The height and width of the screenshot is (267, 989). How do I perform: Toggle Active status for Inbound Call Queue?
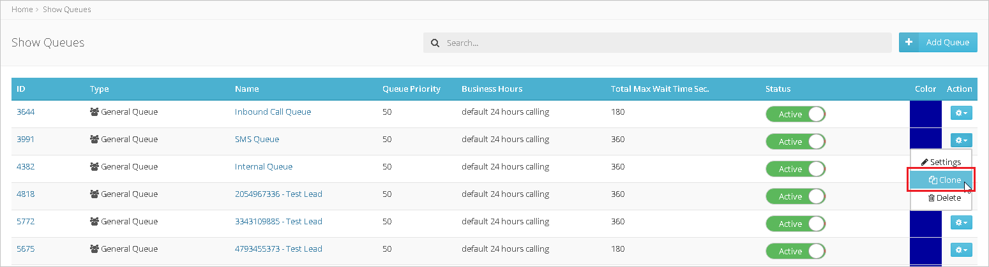[796, 114]
